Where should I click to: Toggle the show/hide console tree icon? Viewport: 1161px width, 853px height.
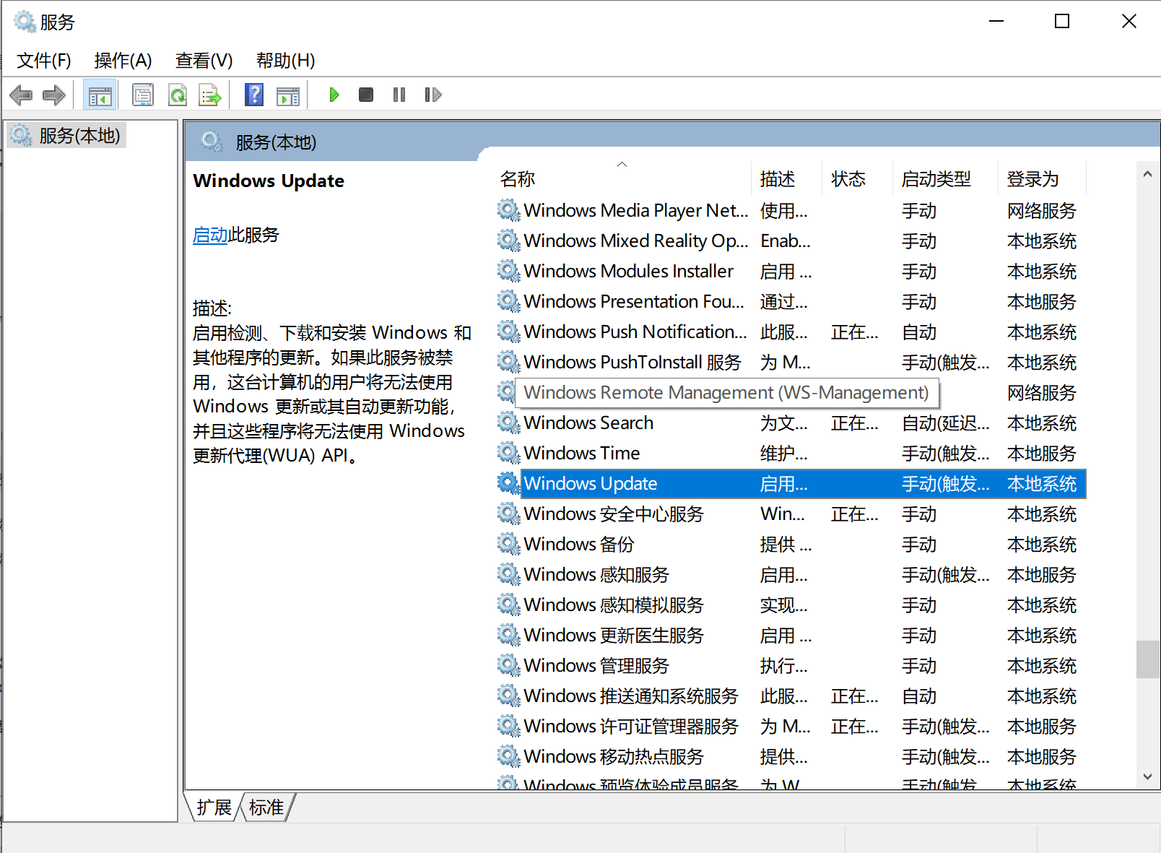tap(100, 95)
